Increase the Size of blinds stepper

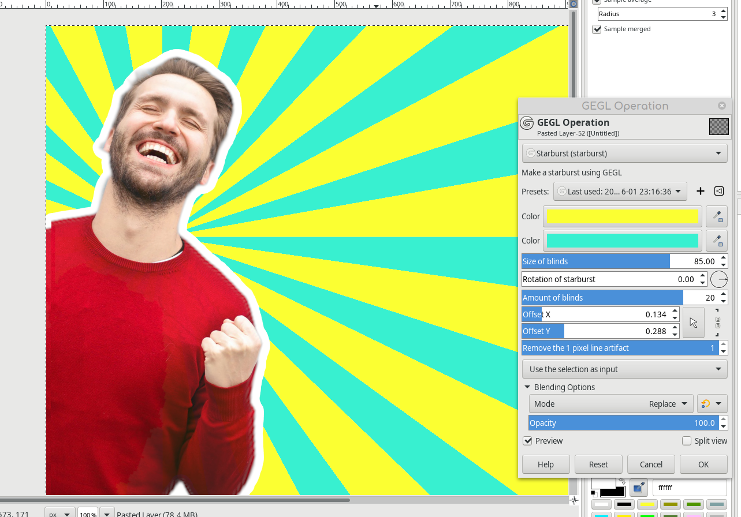point(723,258)
